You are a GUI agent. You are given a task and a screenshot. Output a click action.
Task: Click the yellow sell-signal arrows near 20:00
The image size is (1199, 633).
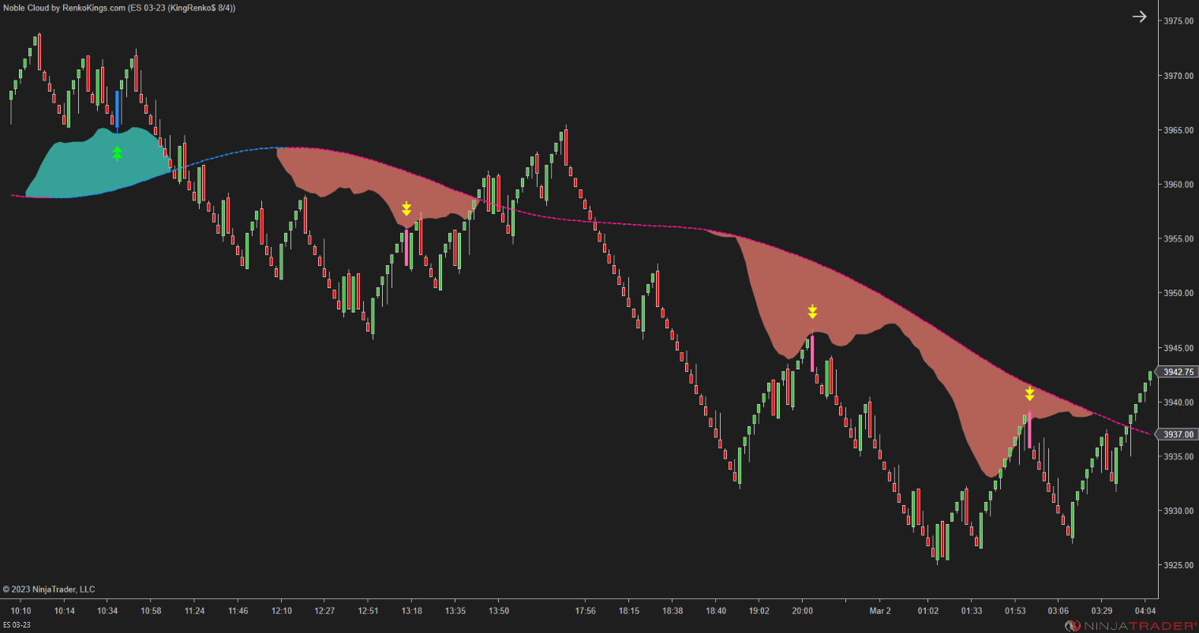(x=811, y=311)
